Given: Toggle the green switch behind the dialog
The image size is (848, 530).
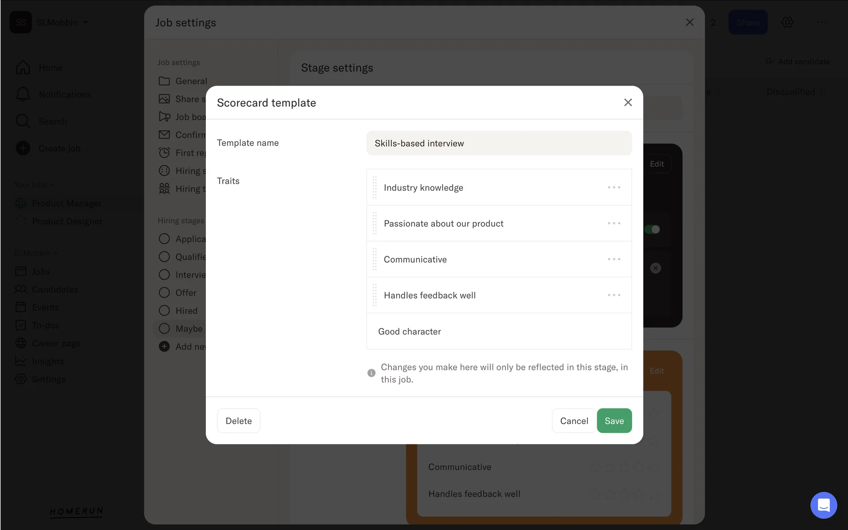Looking at the screenshot, I should (x=652, y=229).
